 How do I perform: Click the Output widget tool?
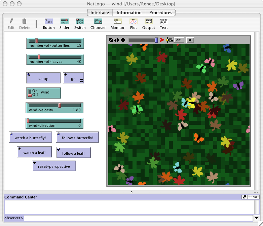pyautogui.click(x=148, y=24)
